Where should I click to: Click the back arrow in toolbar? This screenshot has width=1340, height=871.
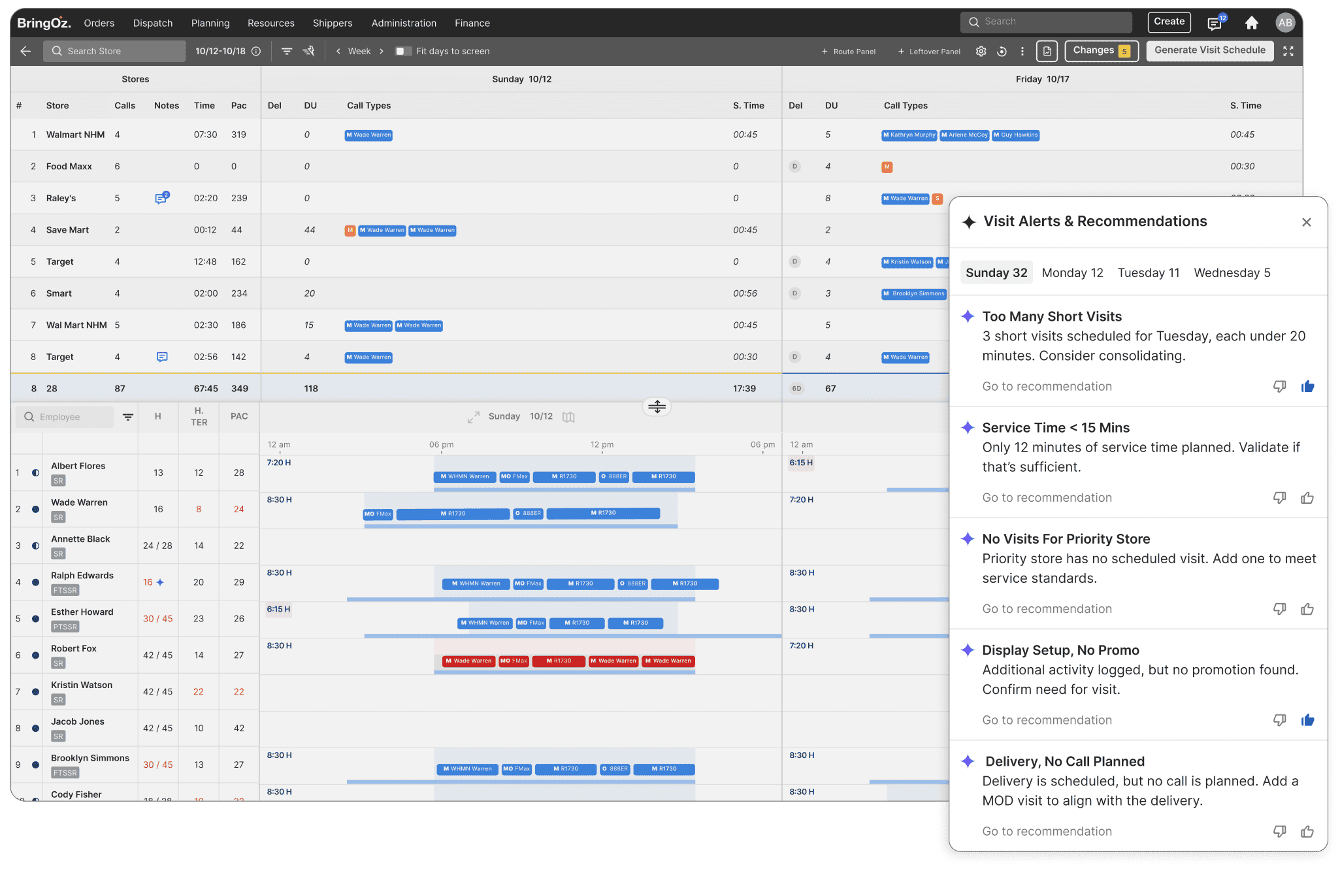(x=25, y=51)
